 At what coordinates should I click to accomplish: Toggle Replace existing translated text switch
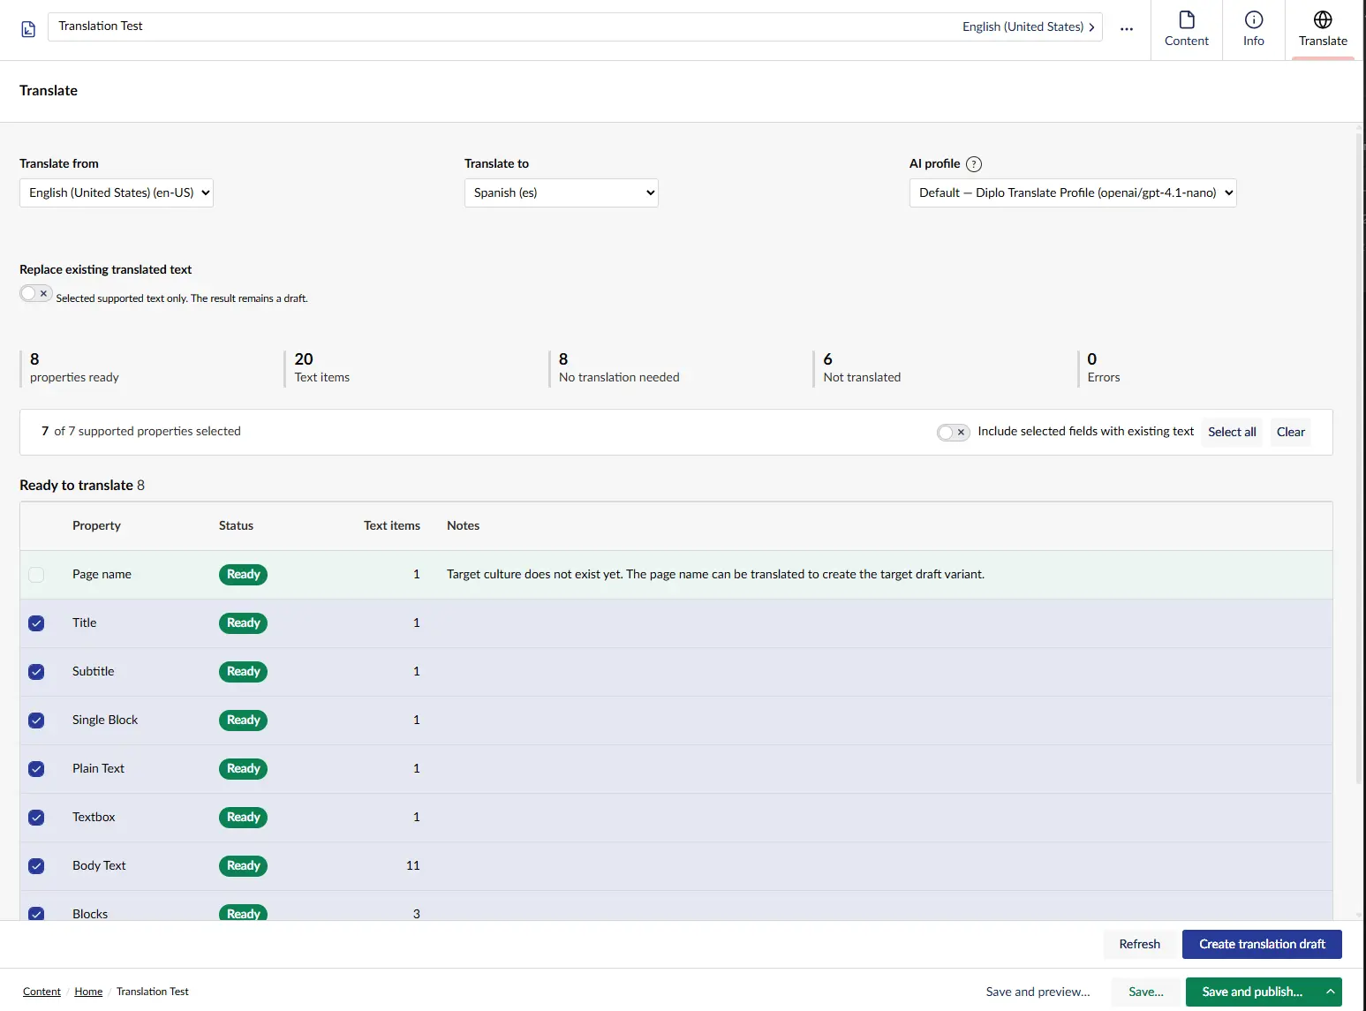pyautogui.click(x=36, y=293)
